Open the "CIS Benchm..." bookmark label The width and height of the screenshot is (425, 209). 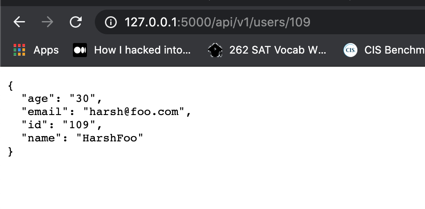click(394, 50)
